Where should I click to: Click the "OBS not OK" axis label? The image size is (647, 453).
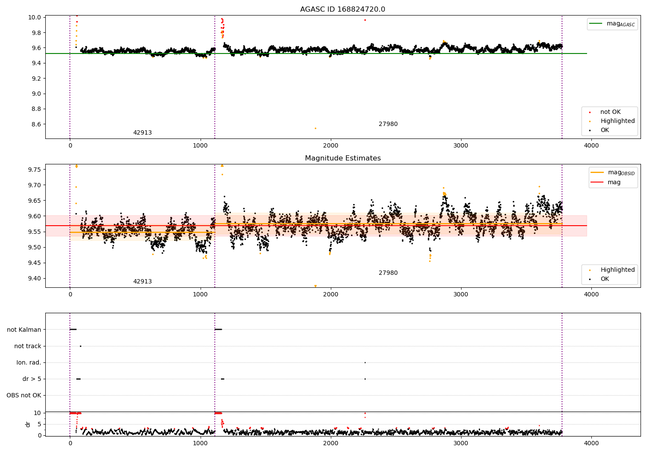click(24, 395)
